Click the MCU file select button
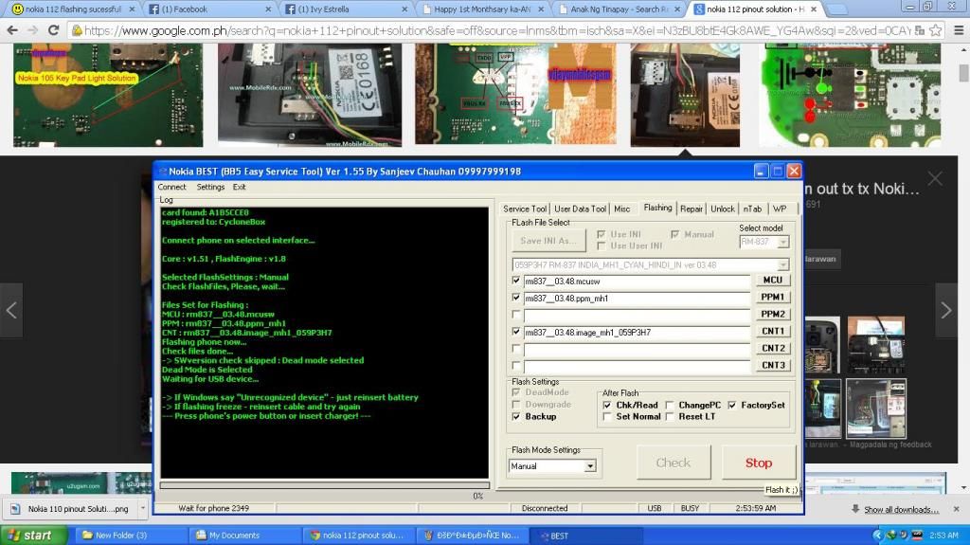The width and height of the screenshot is (970, 545). tap(772, 281)
